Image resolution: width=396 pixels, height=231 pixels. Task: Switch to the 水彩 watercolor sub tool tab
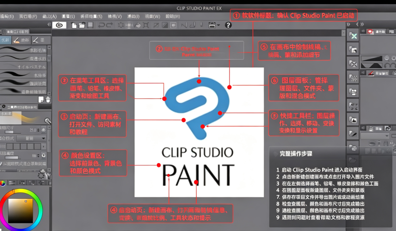pyautogui.click(x=5, y=40)
